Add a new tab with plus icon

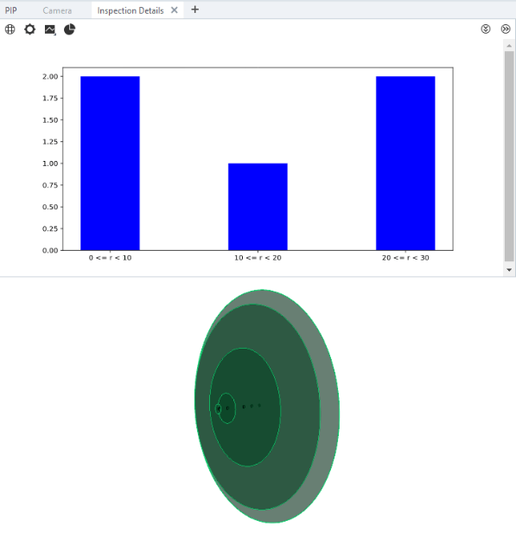pos(194,10)
